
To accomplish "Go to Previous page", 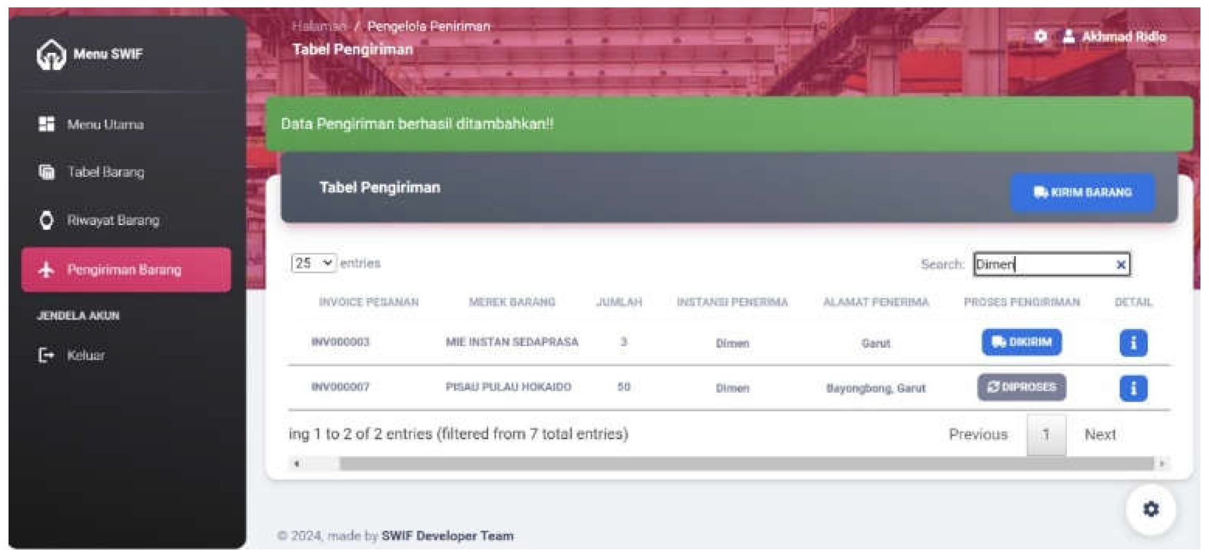I will (x=978, y=435).
